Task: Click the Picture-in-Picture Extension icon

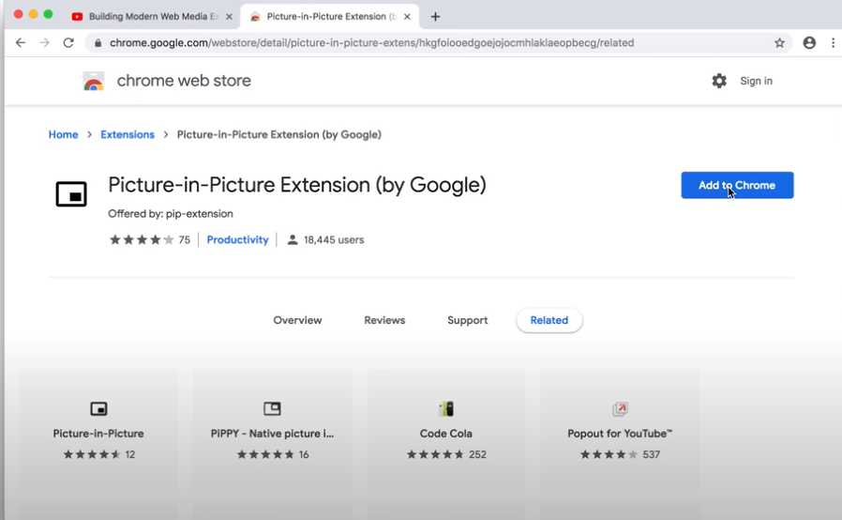Action: coord(71,193)
